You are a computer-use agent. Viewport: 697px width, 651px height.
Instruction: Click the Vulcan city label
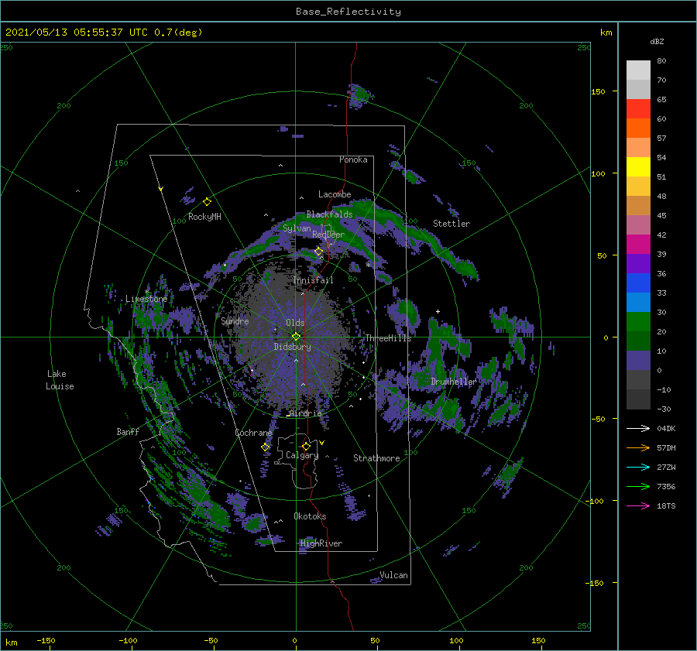tap(393, 575)
